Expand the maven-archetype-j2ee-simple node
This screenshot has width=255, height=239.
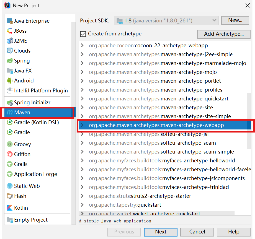82,54
